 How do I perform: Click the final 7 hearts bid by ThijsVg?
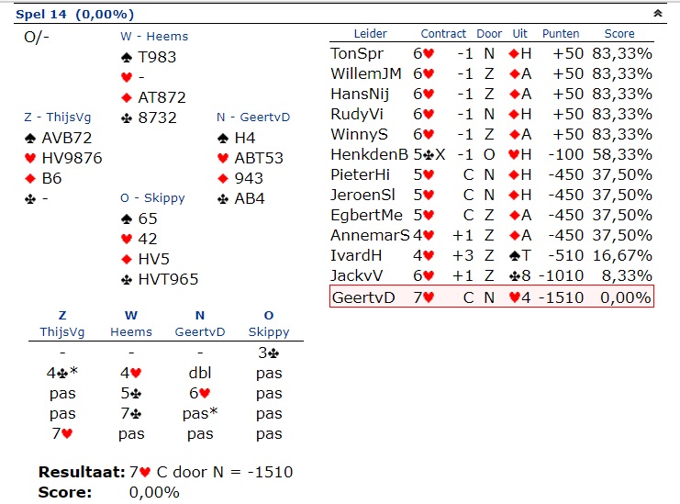pos(62,433)
